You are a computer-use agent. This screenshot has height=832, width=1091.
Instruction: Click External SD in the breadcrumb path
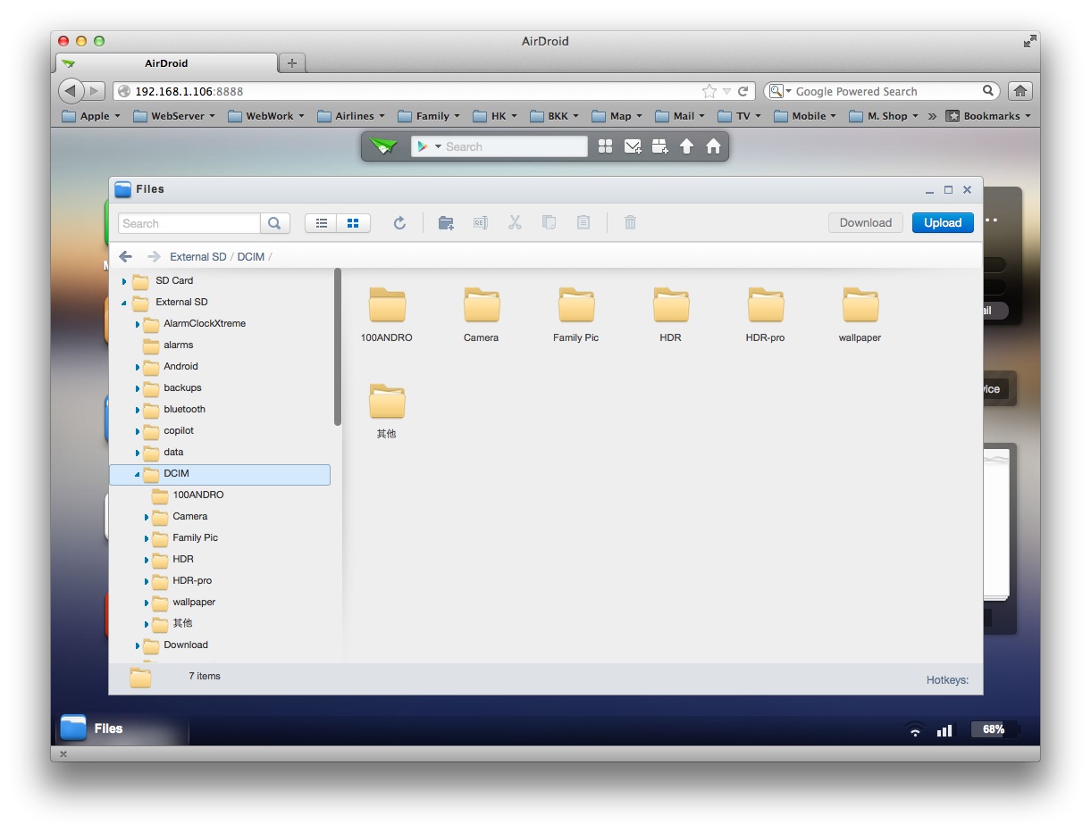[197, 257]
